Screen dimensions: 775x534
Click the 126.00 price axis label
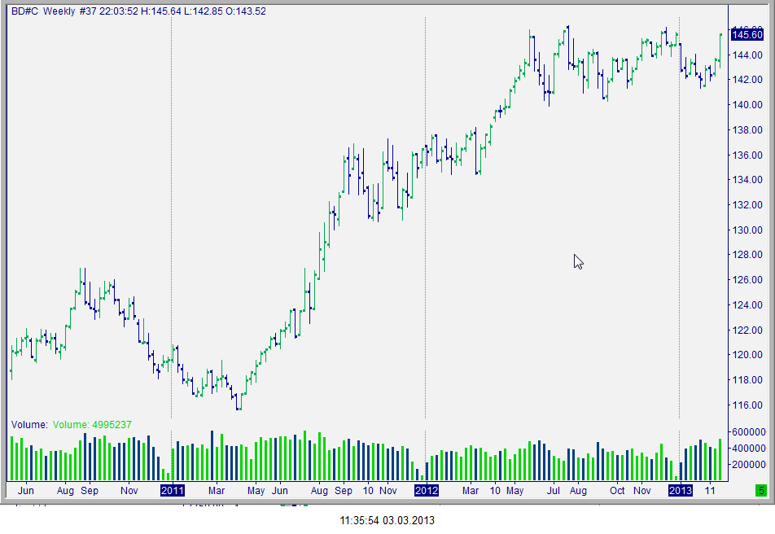point(748,280)
